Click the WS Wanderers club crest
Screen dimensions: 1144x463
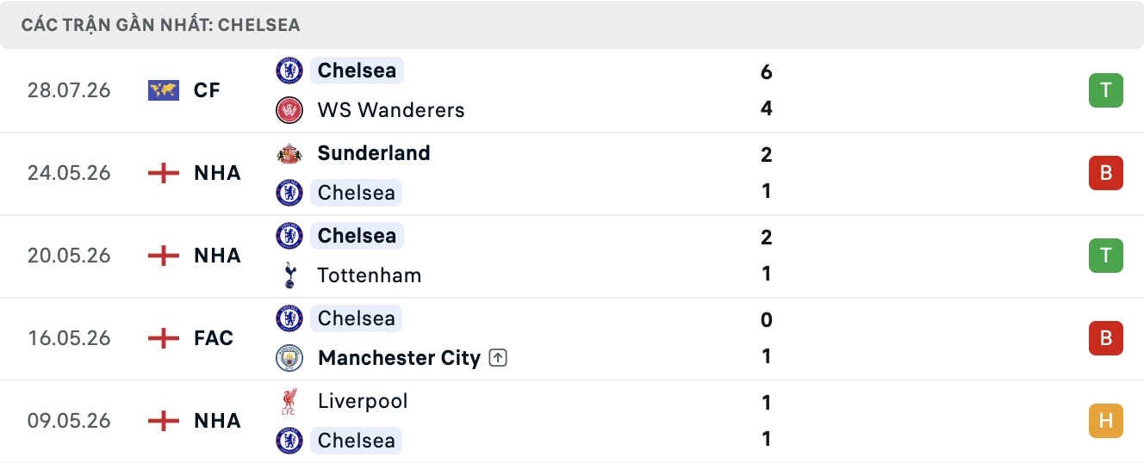(289, 109)
